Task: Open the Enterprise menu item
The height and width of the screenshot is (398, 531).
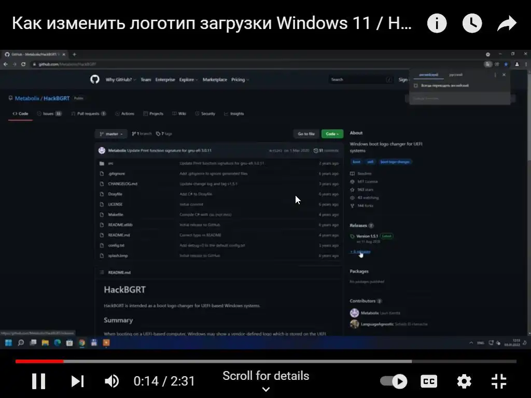Action: click(165, 80)
